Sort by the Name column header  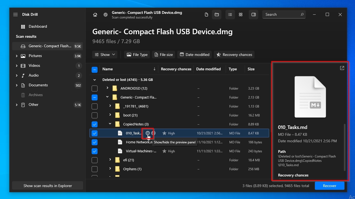[x=108, y=69]
